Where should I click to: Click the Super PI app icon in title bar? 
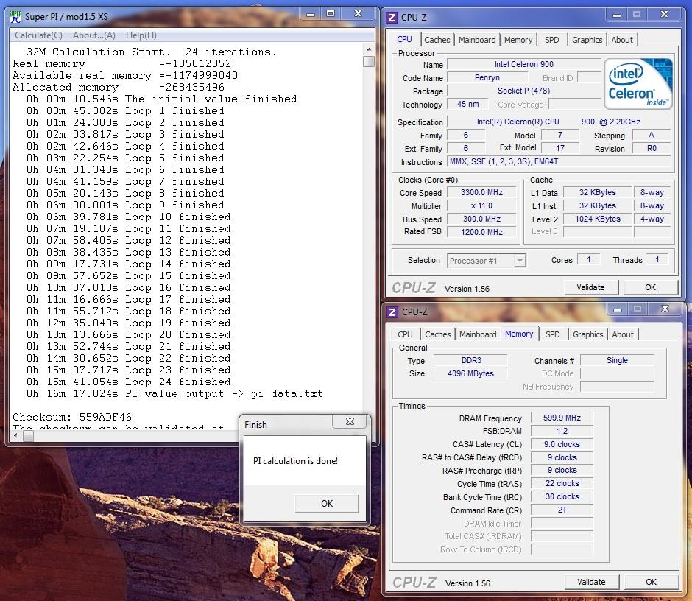pos(15,17)
